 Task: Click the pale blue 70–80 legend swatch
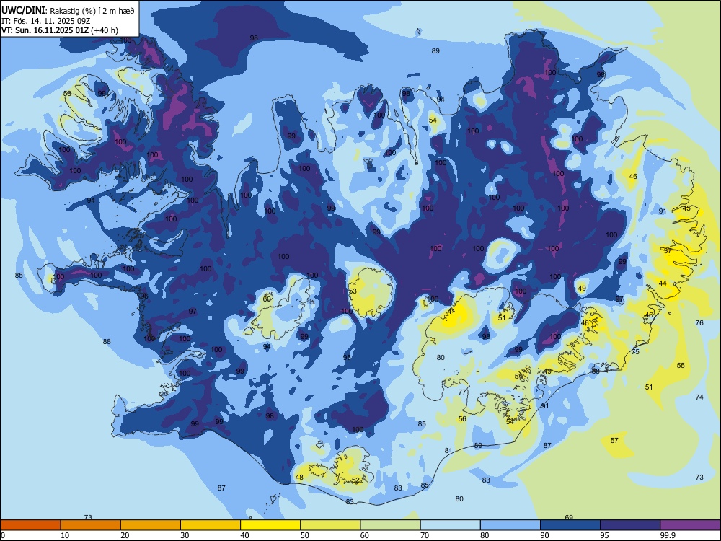tap(450, 525)
